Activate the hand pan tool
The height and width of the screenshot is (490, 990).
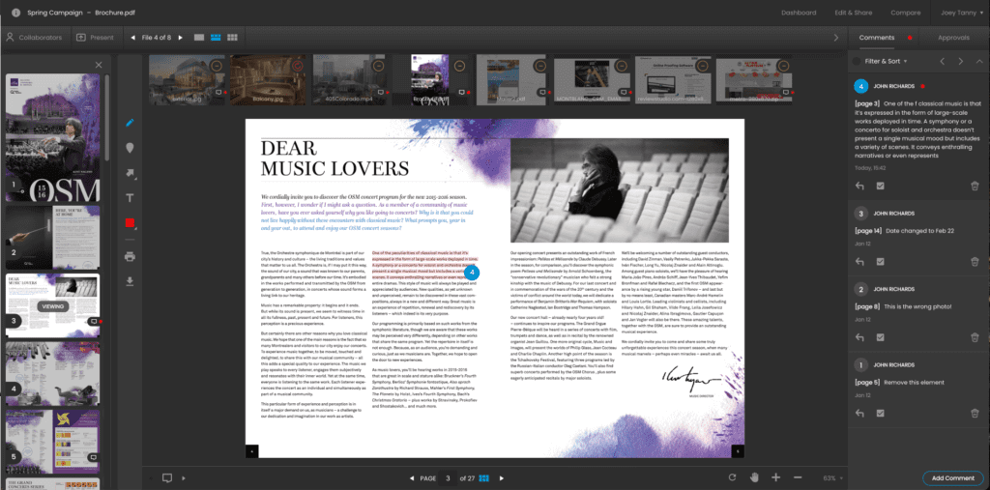point(754,477)
